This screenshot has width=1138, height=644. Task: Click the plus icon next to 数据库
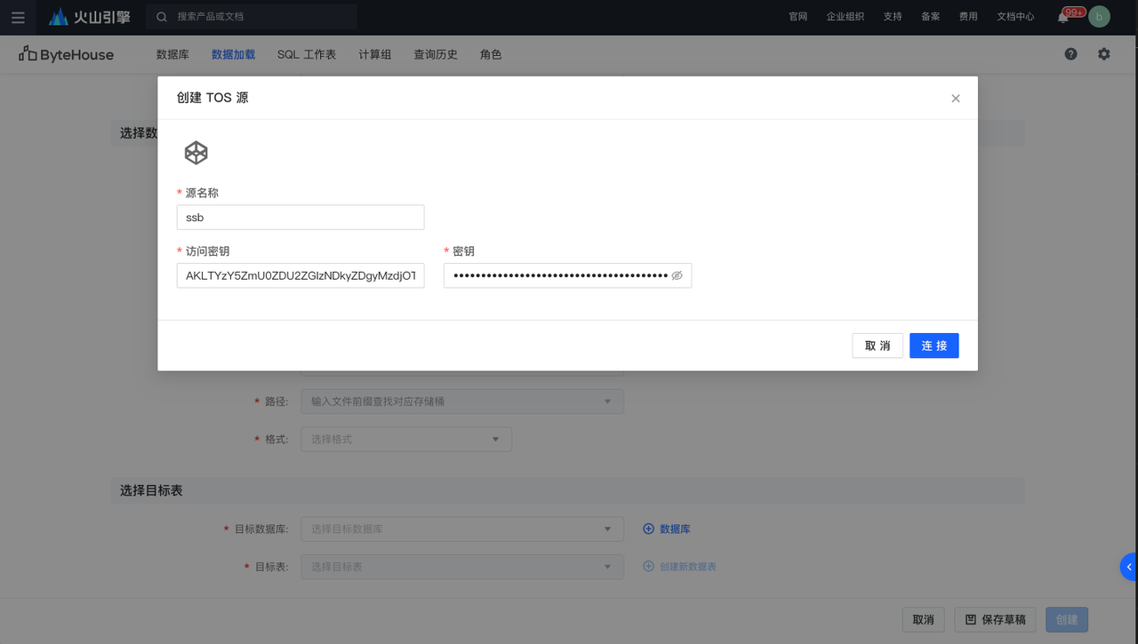pos(648,529)
